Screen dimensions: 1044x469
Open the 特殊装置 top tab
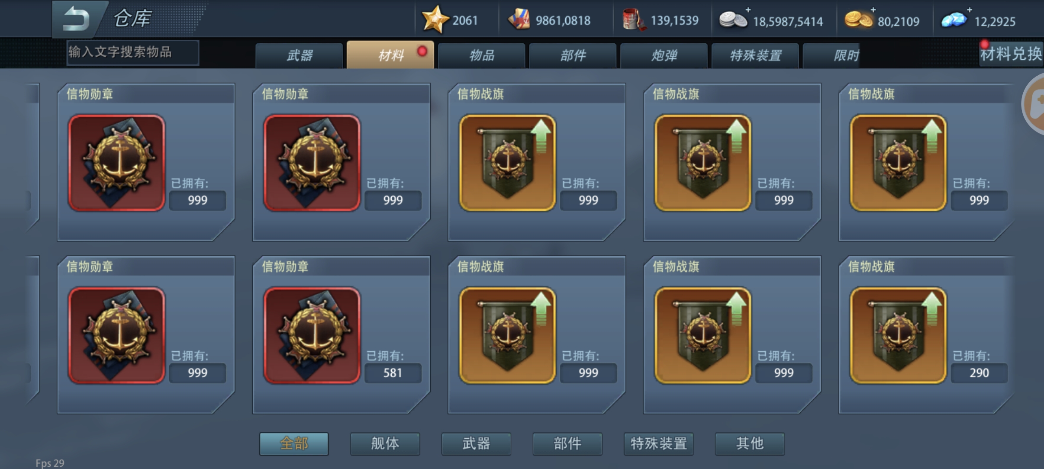(755, 55)
